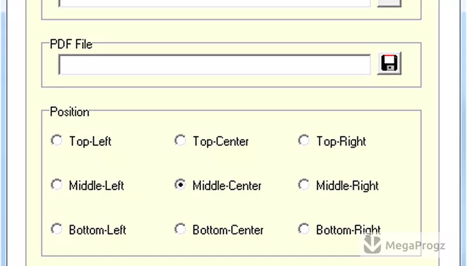The width and height of the screenshot is (467, 266).
Task: Click the partially visible top text field
Action: pos(215,3)
